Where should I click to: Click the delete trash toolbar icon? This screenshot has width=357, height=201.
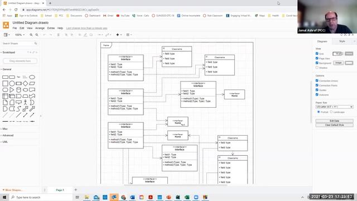58,35
